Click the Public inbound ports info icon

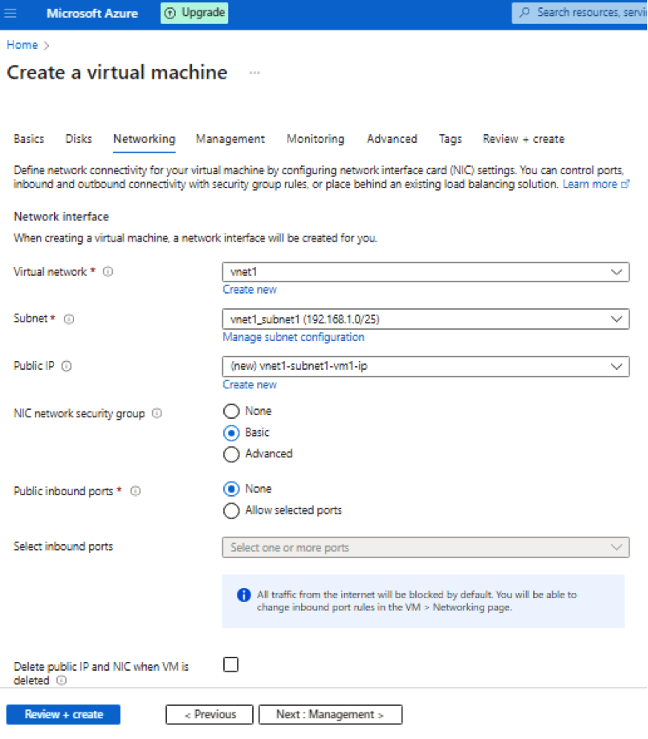tap(136, 491)
